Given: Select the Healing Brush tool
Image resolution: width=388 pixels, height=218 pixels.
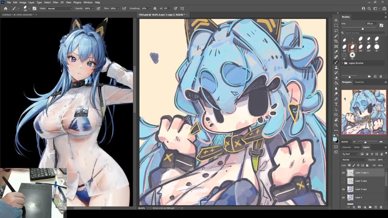Looking at the screenshot, I should click(x=336, y=57).
